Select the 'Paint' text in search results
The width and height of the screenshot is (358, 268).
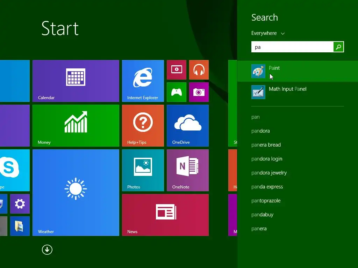274,68
